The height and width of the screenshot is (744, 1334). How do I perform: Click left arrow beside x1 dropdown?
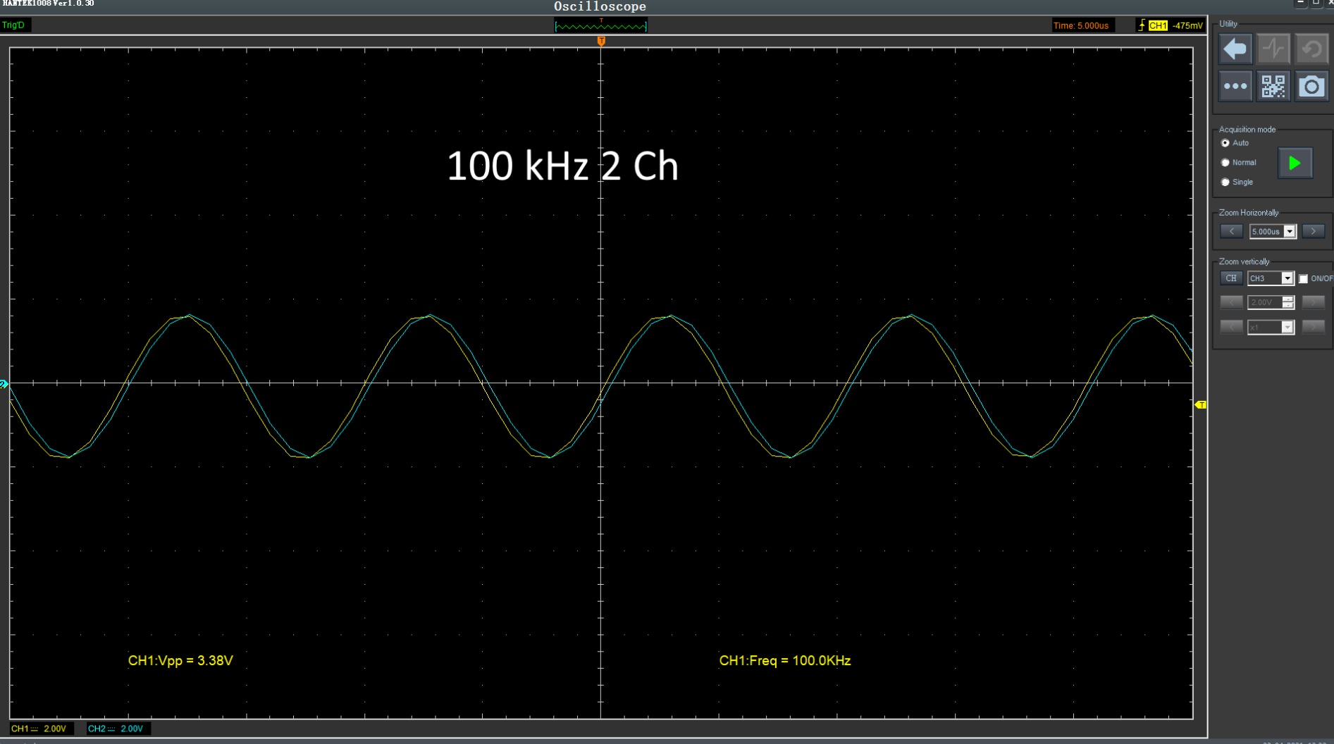[1231, 327]
